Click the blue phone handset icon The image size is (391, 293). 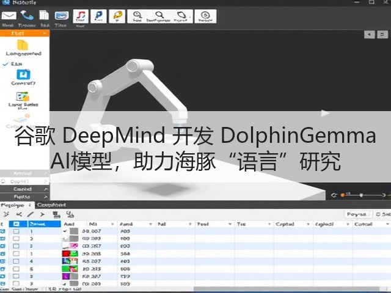(x=27, y=15)
